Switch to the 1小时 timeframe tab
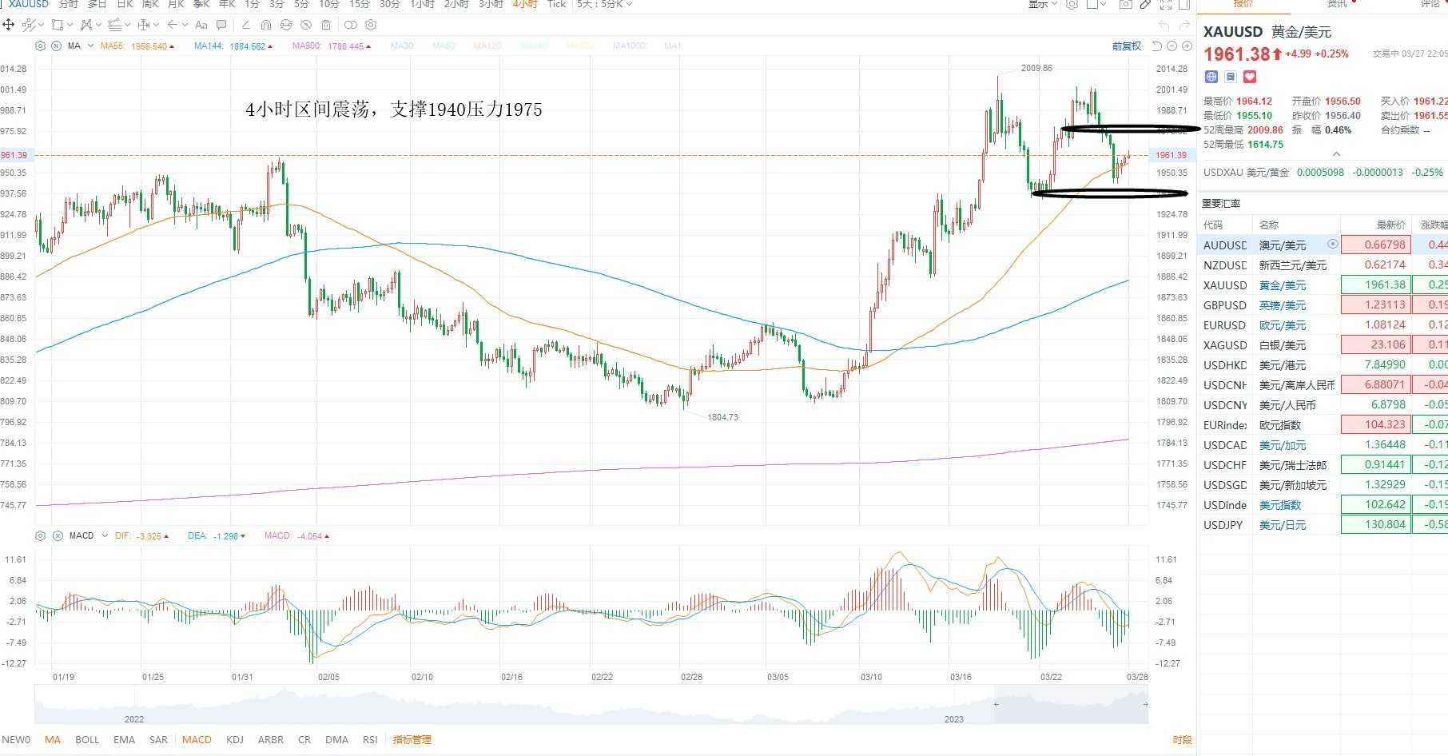The height and width of the screenshot is (756, 1448). (x=422, y=4)
